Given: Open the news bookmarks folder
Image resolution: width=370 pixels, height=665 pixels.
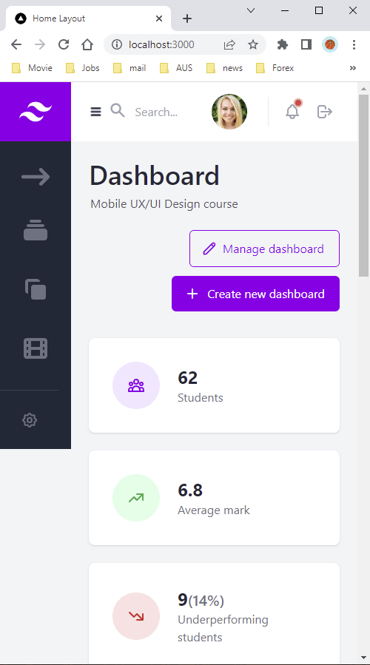Looking at the screenshot, I should (224, 68).
